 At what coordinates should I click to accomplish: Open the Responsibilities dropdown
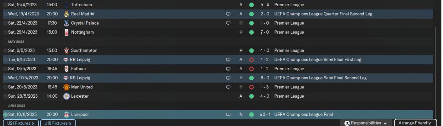[366, 123]
